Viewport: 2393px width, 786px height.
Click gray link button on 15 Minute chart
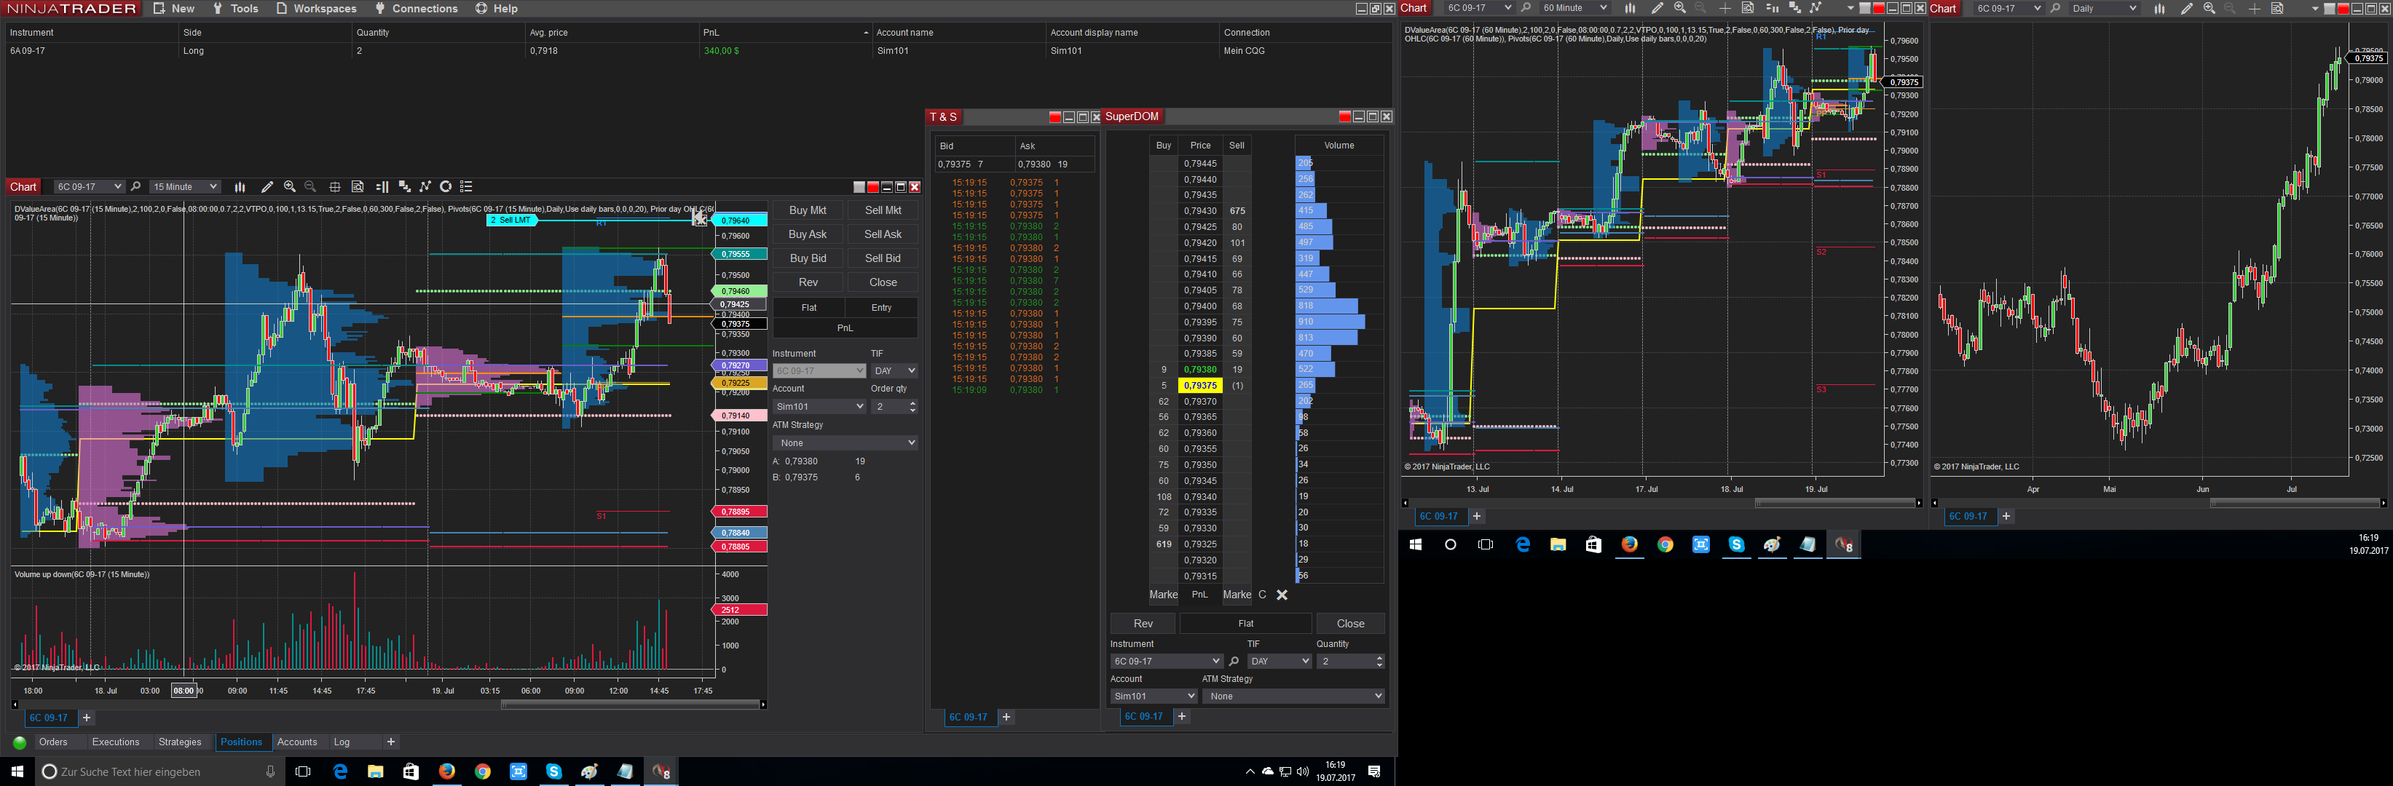tap(859, 186)
